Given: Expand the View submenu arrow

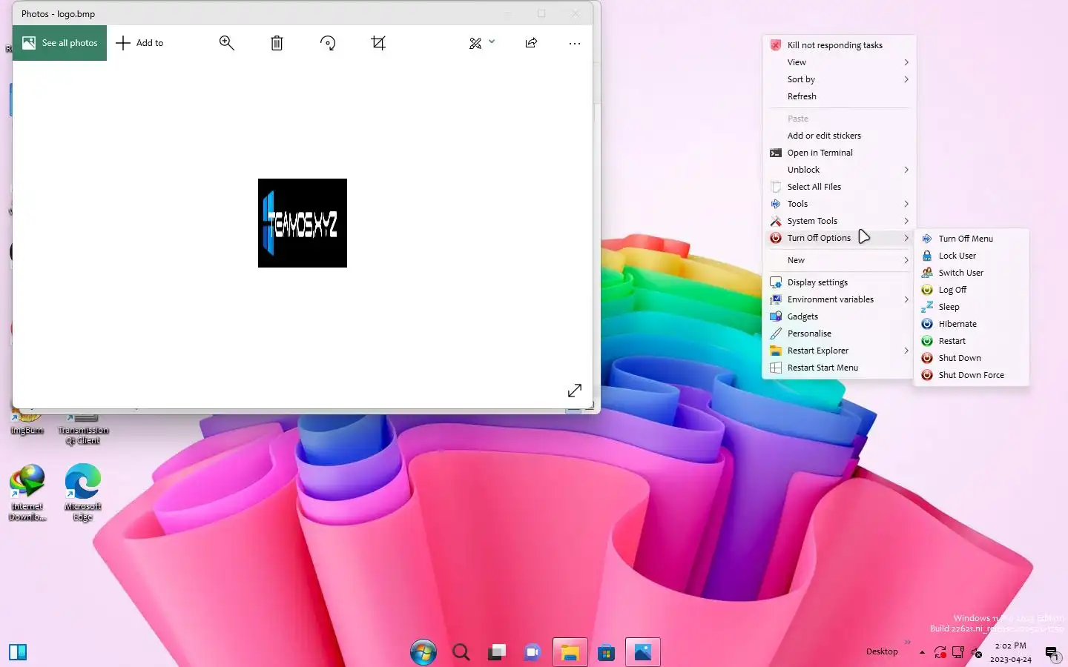Looking at the screenshot, I should point(906,62).
